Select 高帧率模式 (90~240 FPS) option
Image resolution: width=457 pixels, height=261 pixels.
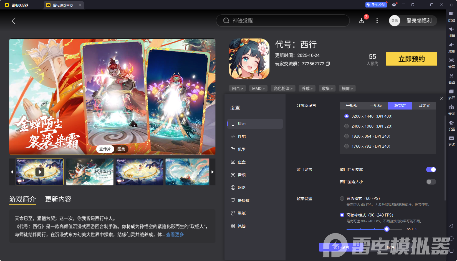[342, 215]
